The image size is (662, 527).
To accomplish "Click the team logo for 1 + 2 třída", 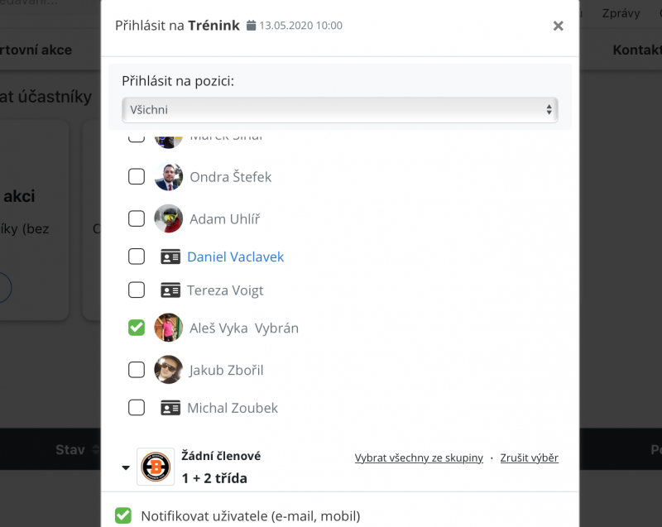I will click(x=156, y=467).
